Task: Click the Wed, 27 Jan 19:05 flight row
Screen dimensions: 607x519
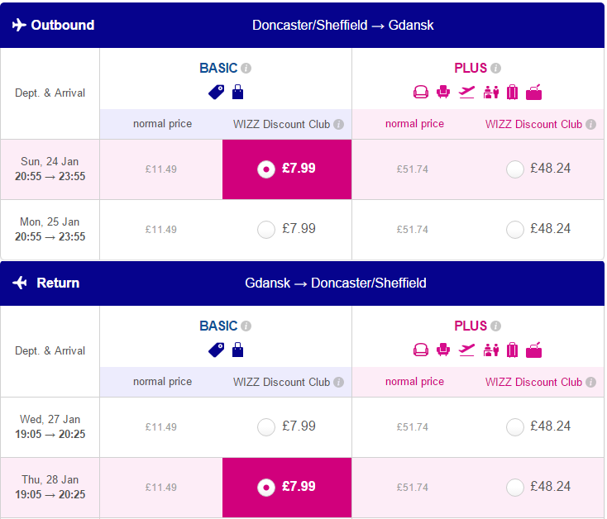Action: 302,427
